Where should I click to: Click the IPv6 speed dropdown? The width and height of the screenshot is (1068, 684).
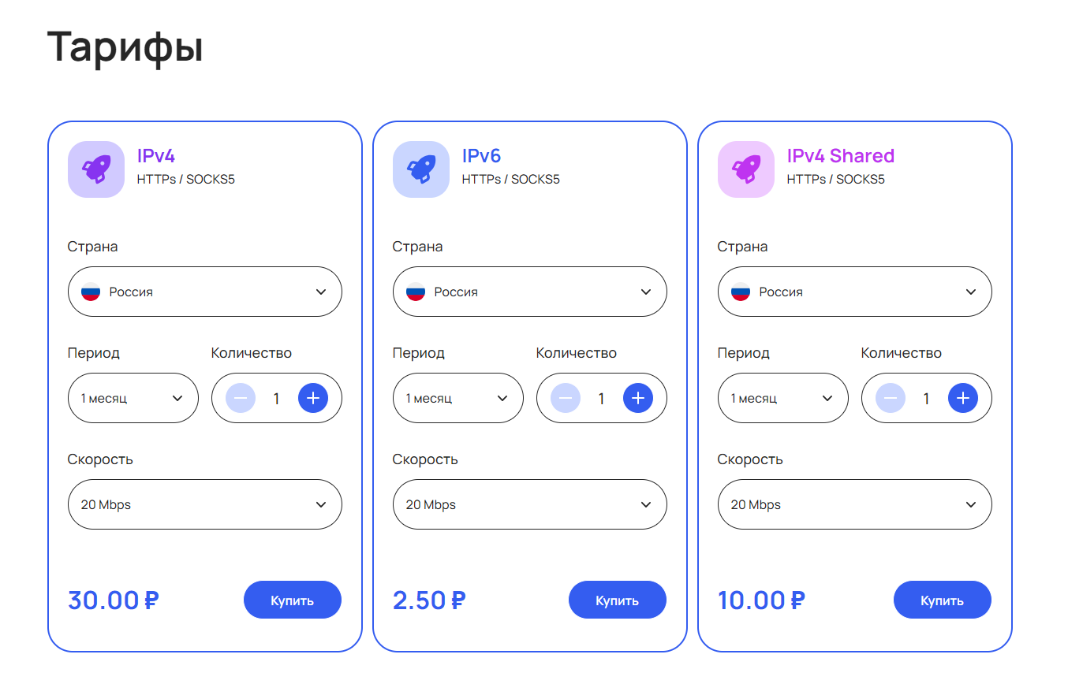pos(530,504)
